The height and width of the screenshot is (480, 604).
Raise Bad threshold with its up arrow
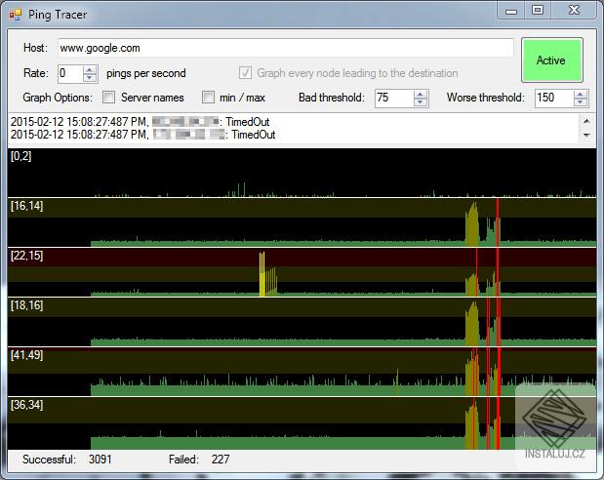pos(421,94)
